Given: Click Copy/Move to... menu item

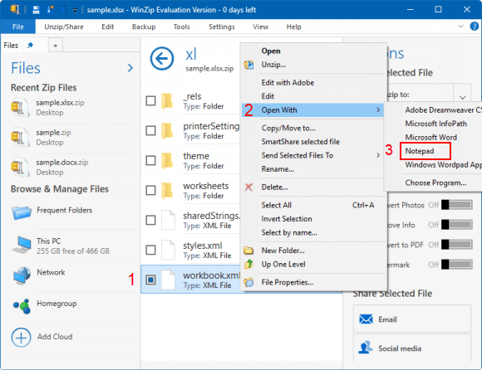Looking at the screenshot, I should pyautogui.click(x=288, y=128).
